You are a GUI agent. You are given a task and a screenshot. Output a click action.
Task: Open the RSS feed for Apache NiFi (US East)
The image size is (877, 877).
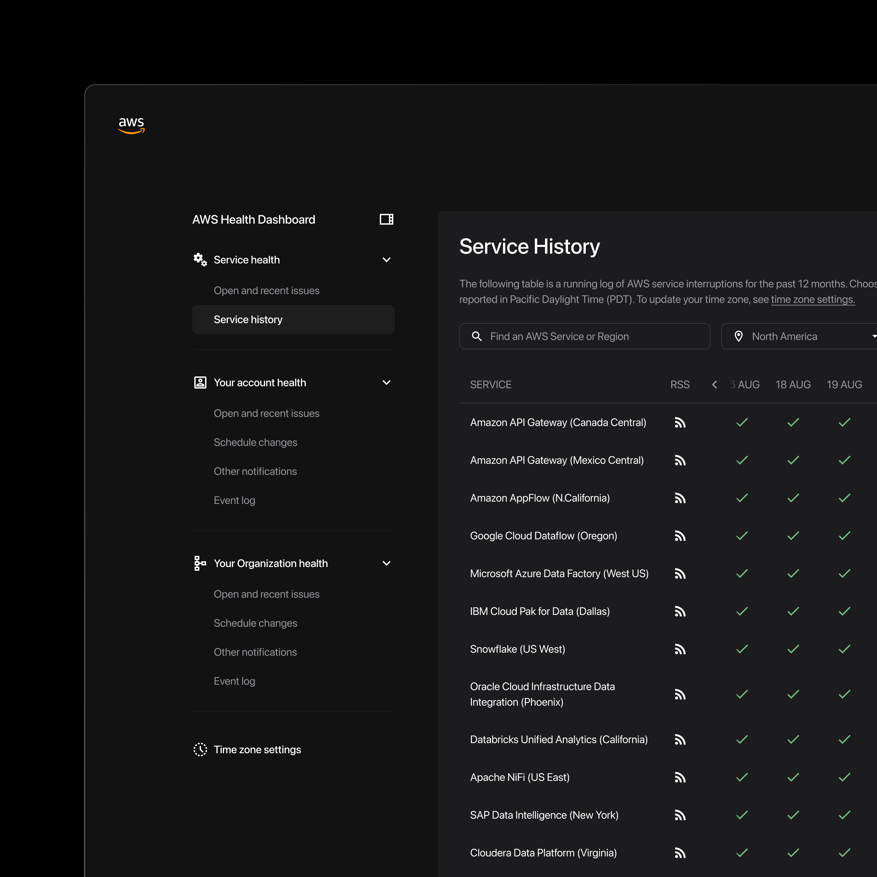[680, 777]
